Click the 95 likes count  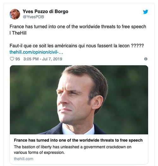point(18,59)
